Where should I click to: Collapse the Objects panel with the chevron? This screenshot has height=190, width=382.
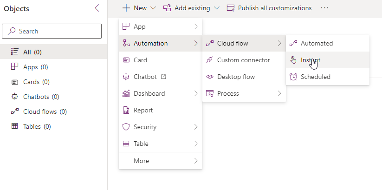(x=97, y=8)
